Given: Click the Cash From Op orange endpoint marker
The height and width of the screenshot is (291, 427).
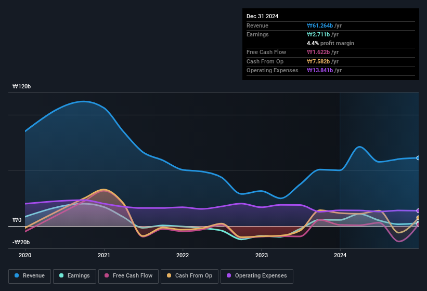Looking at the screenshot, I should point(418,218).
